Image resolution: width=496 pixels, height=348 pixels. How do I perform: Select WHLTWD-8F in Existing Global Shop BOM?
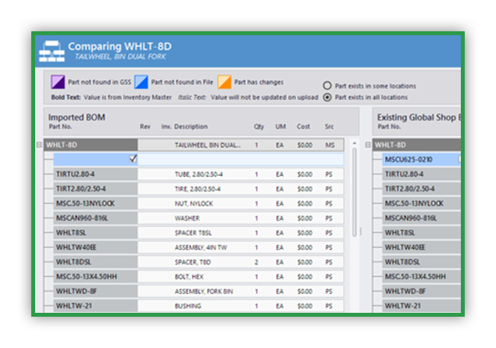[x=421, y=291]
